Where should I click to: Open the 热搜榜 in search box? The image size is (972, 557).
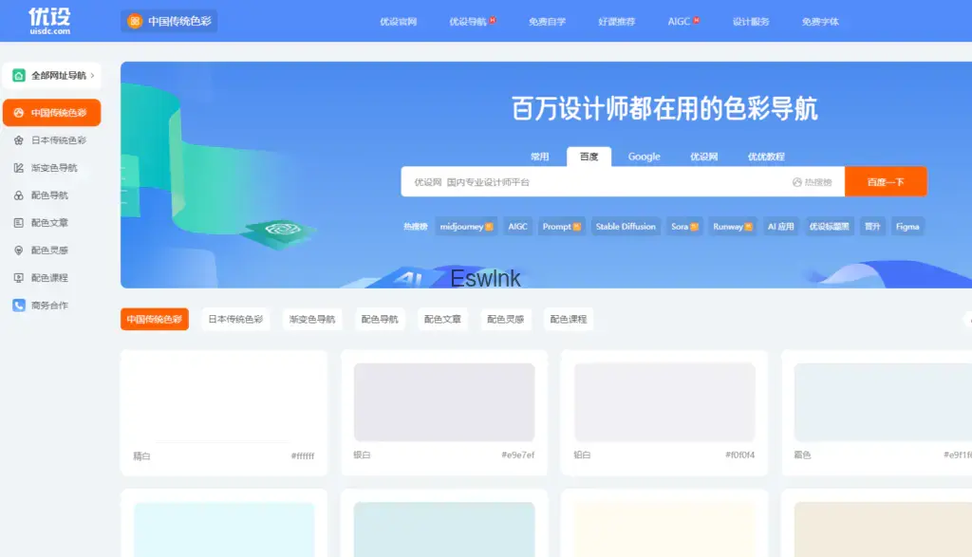tap(812, 182)
